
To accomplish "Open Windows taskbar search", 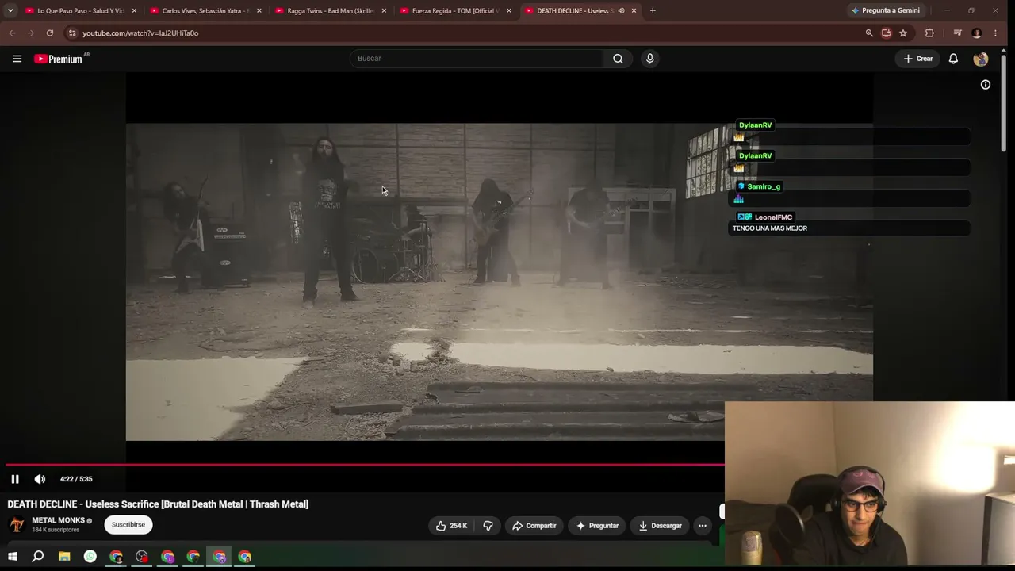I will pyautogui.click(x=37, y=557).
